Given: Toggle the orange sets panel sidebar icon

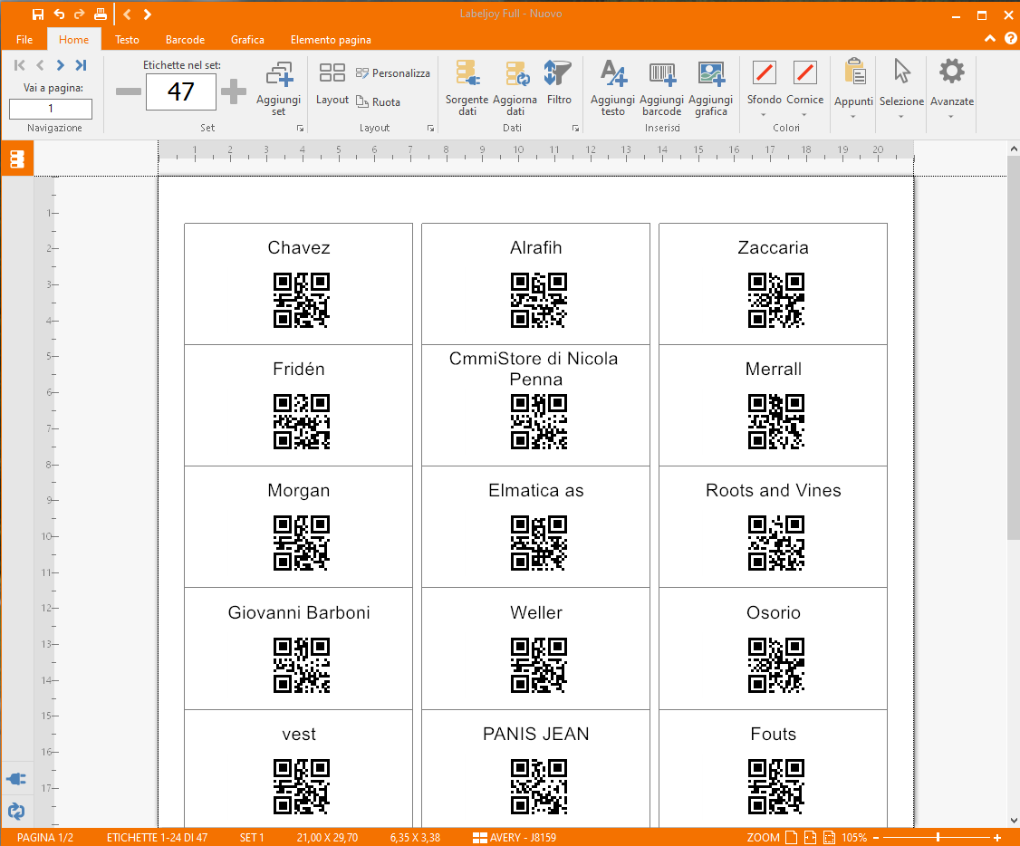Looking at the screenshot, I should point(17,159).
